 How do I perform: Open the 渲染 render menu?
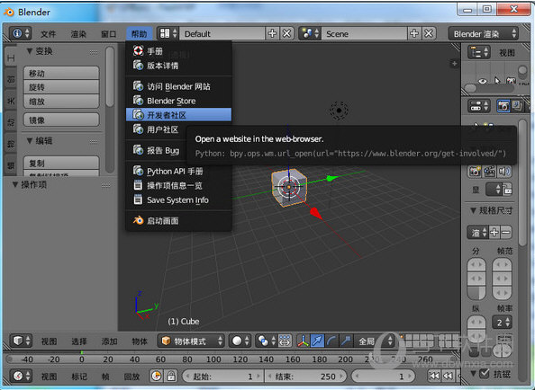[78, 33]
